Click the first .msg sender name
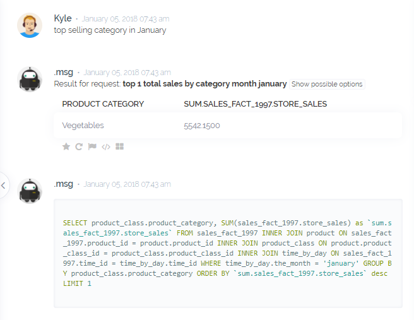414x320 pixels. (64, 72)
